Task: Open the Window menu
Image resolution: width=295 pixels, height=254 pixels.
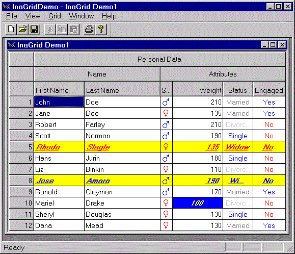Action: [x=82, y=16]
